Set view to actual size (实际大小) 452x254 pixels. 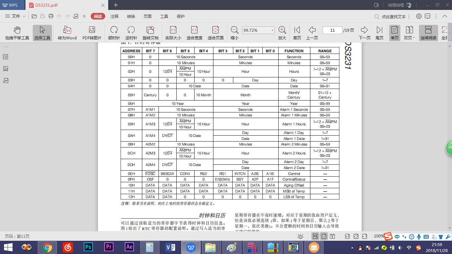click(173, 33)
